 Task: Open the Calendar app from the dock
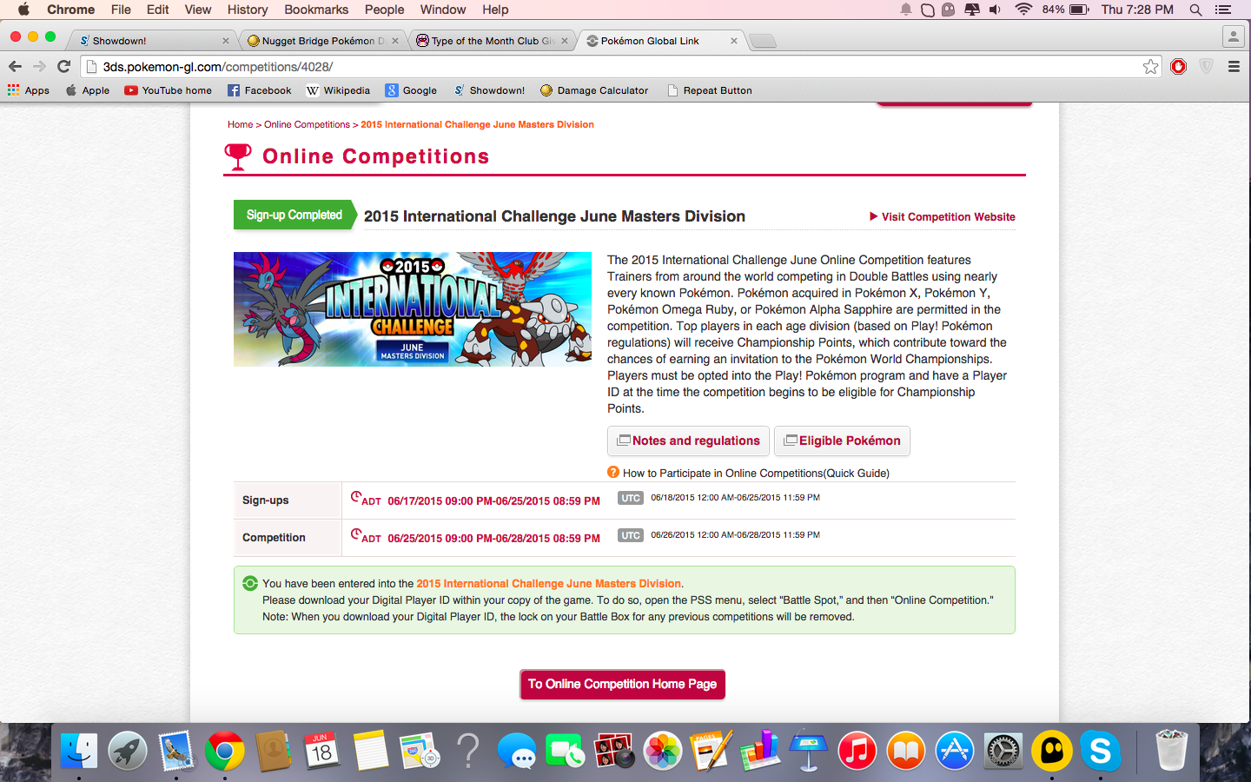pos(322,751)
